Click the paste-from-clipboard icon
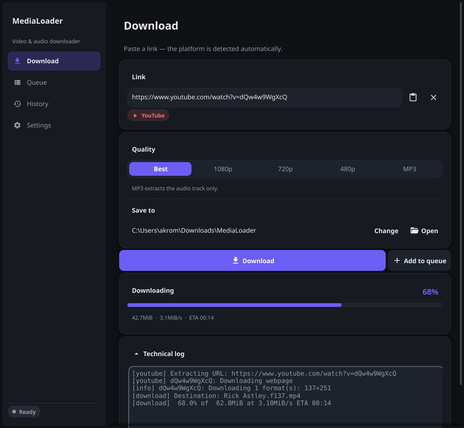This screenshot has height=428, width=464. (413, 97)
